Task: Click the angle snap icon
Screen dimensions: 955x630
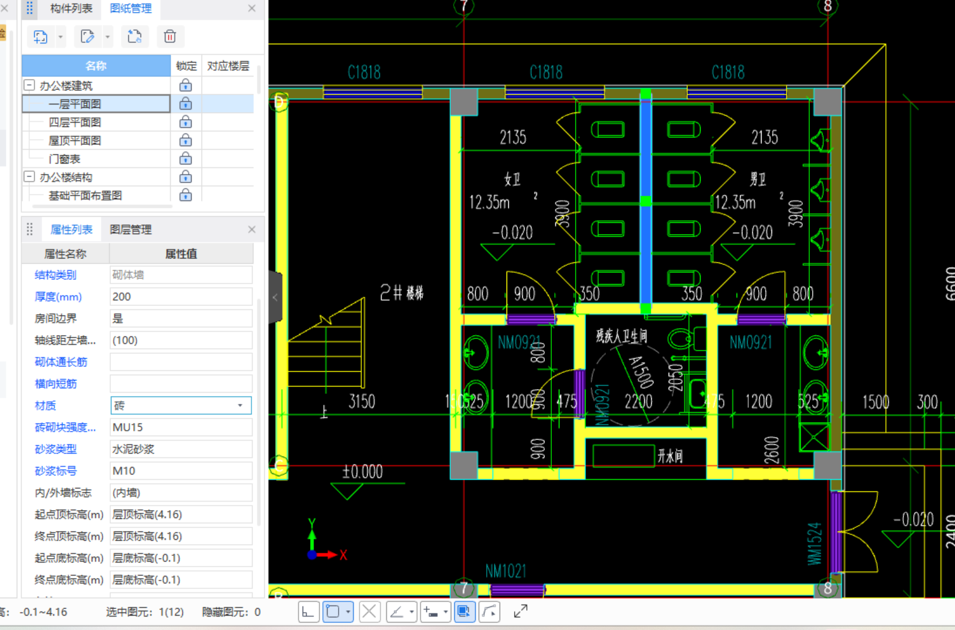Action: click(397, 611)
